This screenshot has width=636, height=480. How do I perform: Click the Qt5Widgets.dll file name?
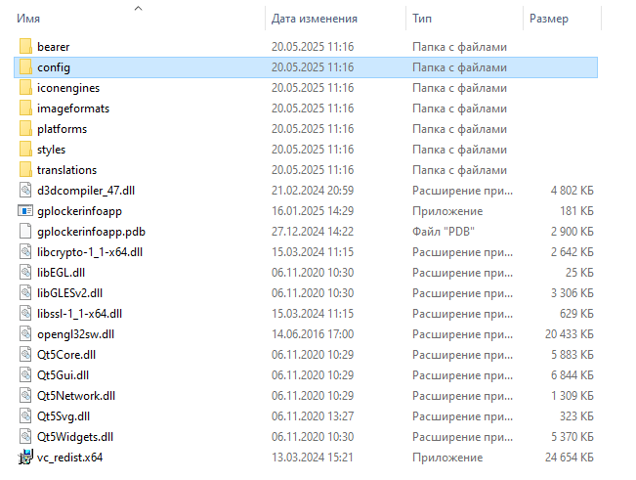click(x=75, y=437)
